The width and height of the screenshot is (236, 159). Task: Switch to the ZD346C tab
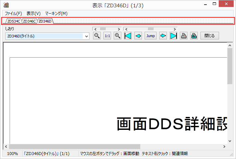(29, 21)
